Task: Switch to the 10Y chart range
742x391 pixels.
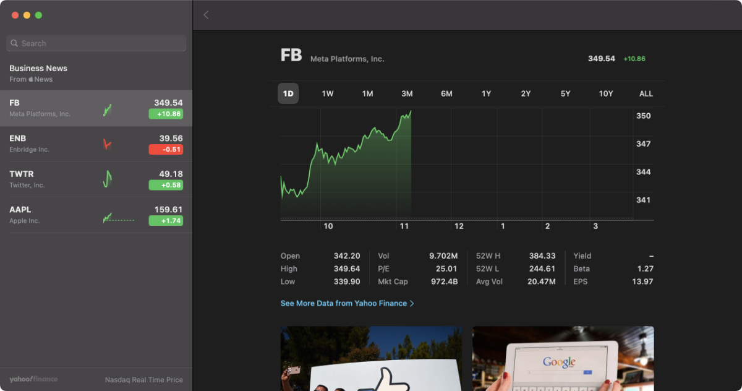Action: pos(606,93)
